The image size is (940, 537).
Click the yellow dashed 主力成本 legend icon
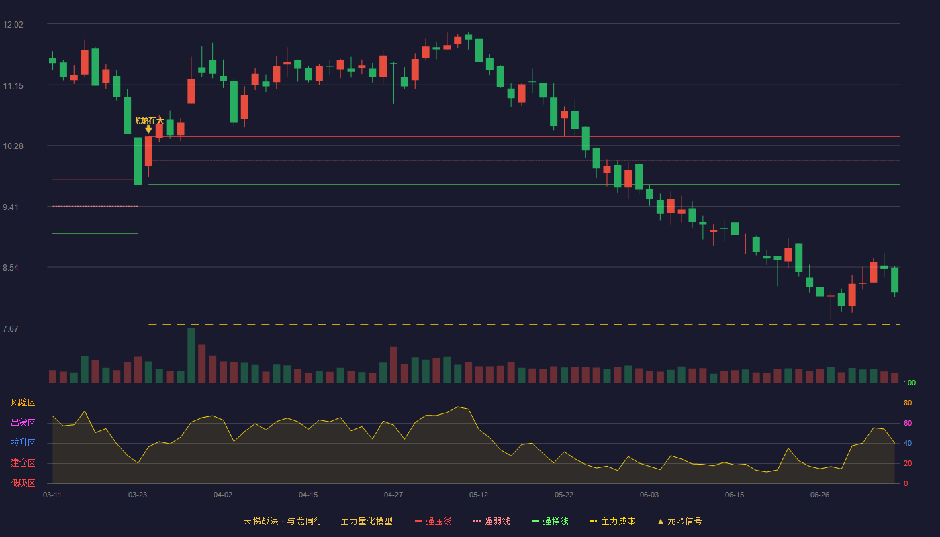593,521
